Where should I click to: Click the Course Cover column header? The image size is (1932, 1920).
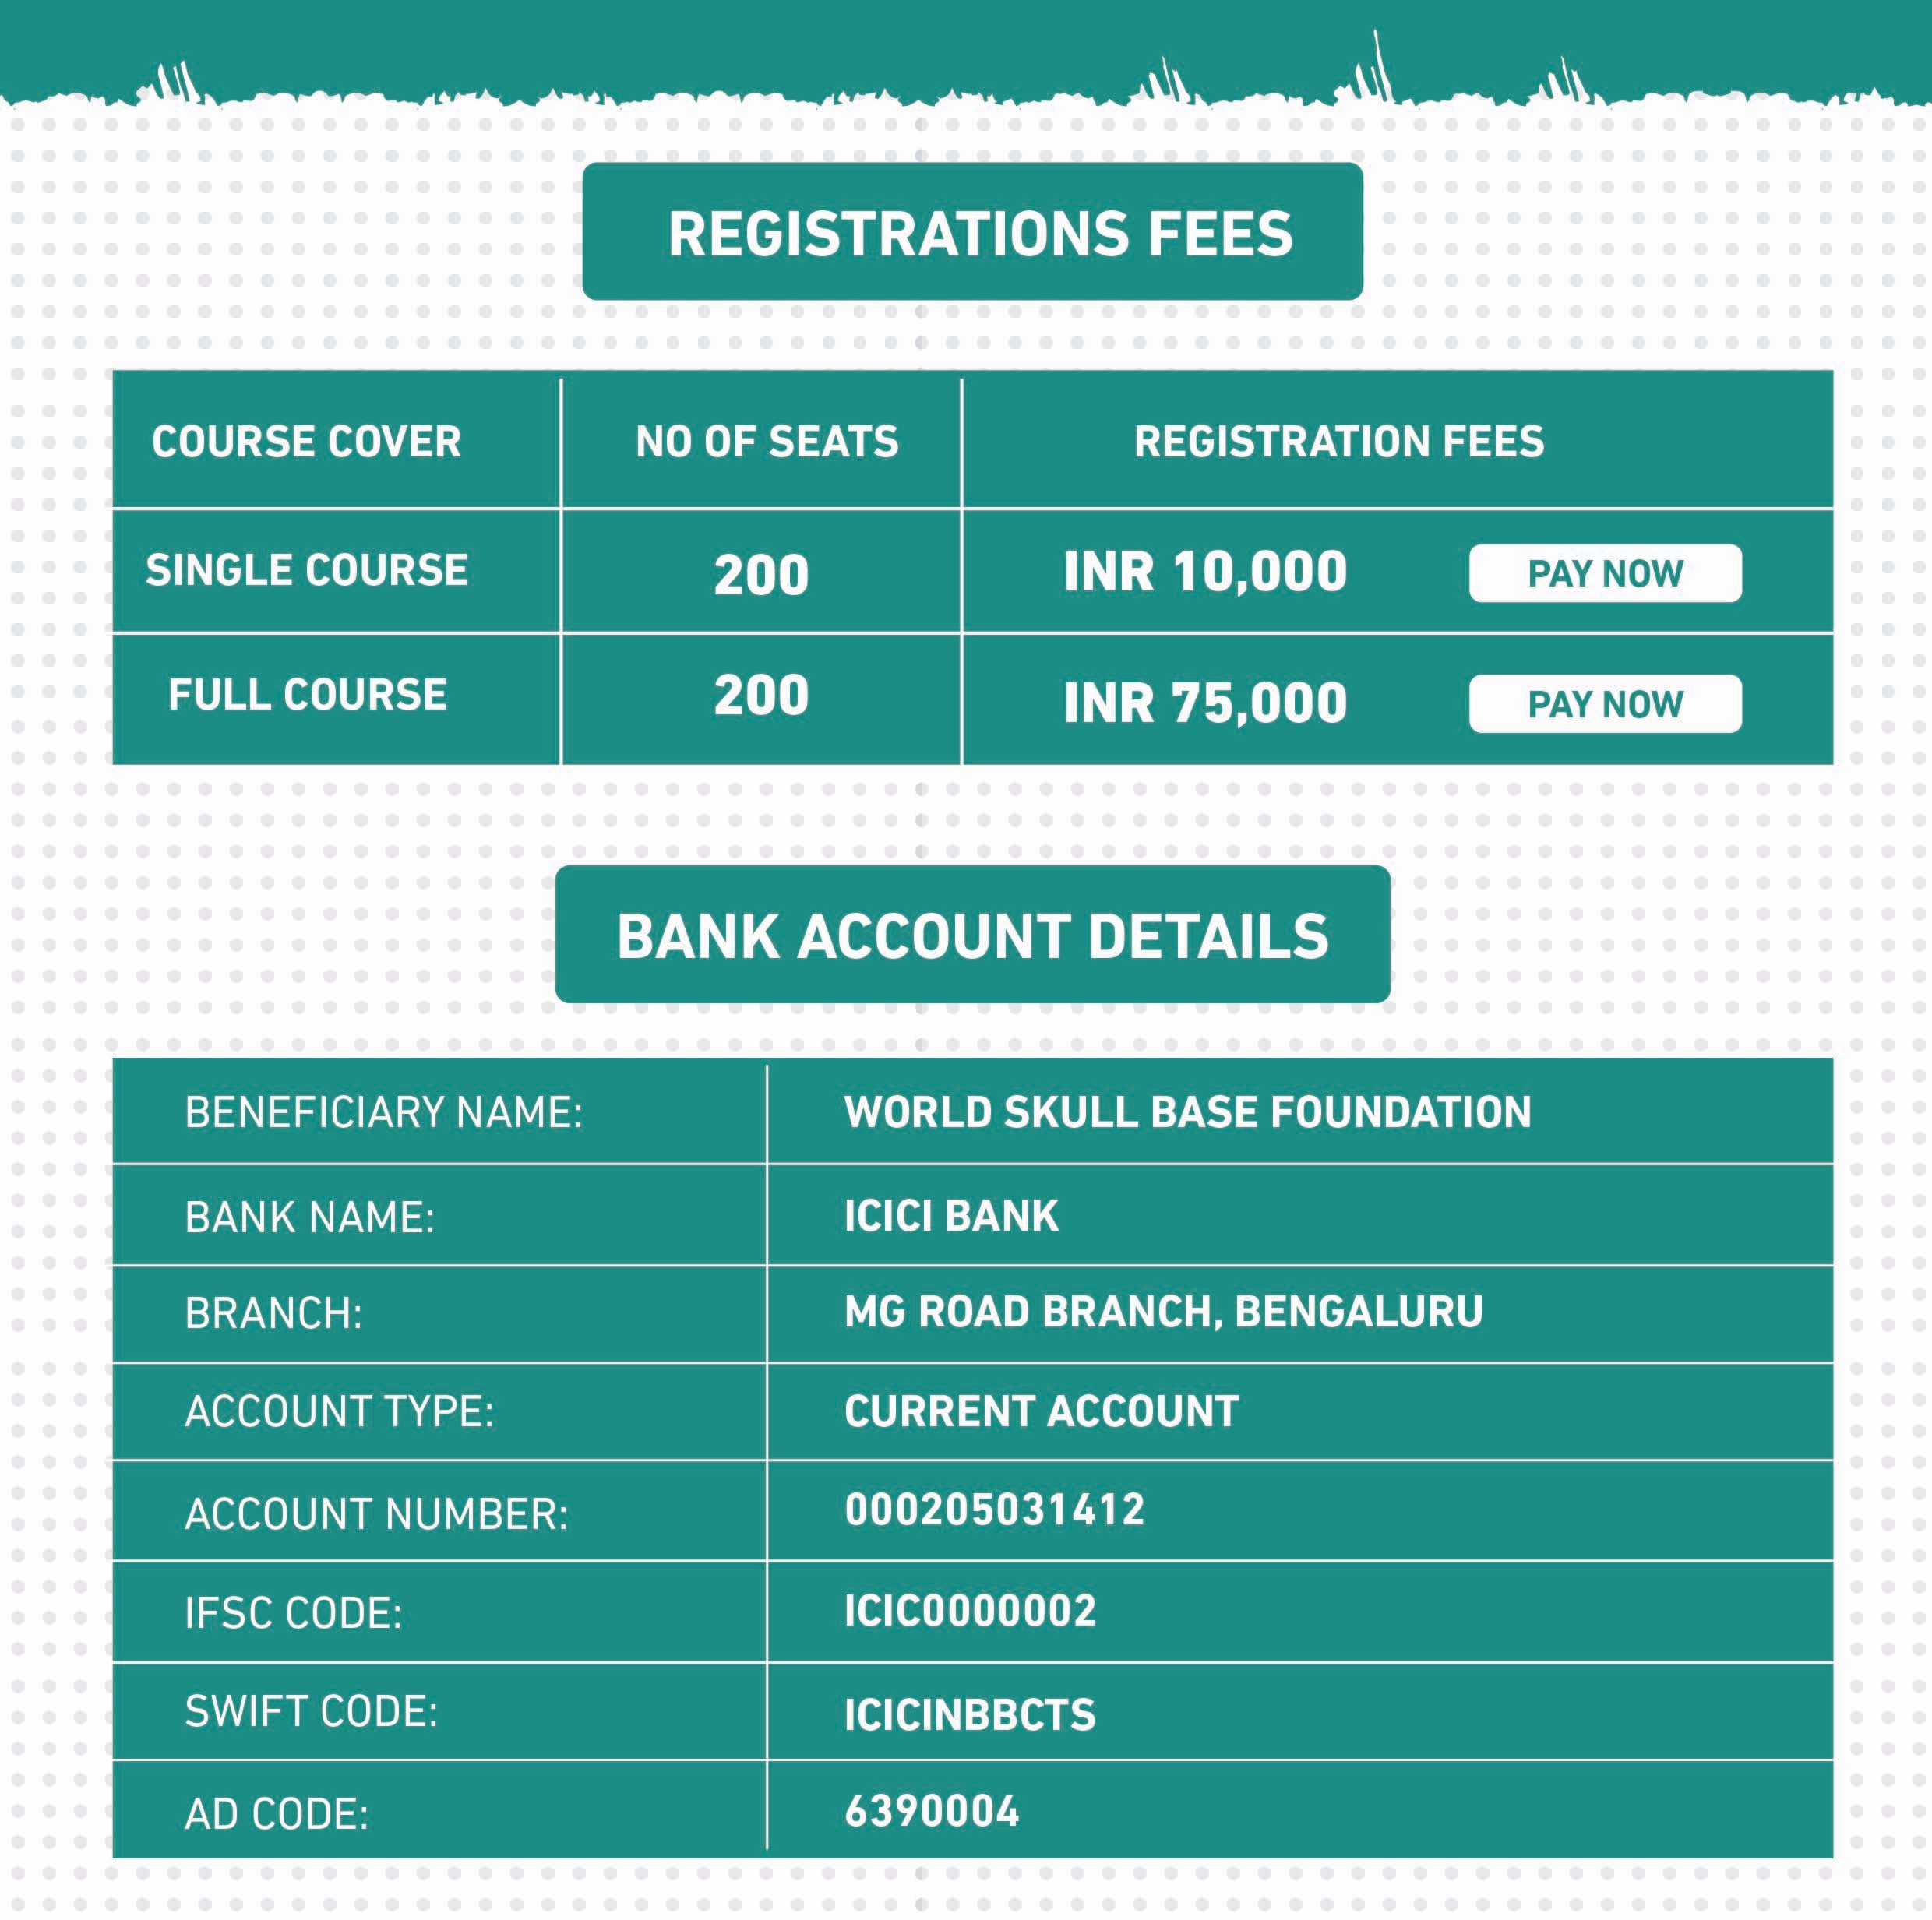click(306, 441)
